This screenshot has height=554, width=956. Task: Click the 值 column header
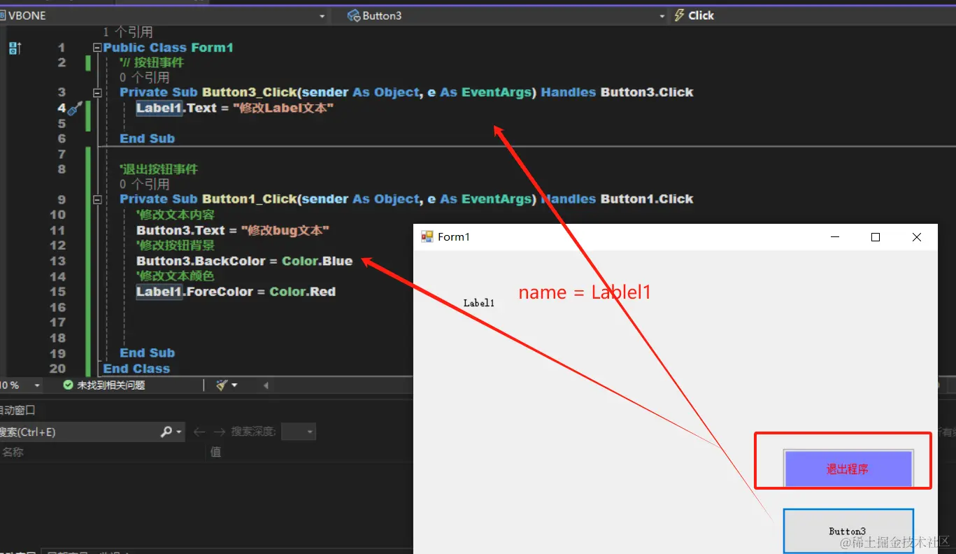[x=216, y=452]
